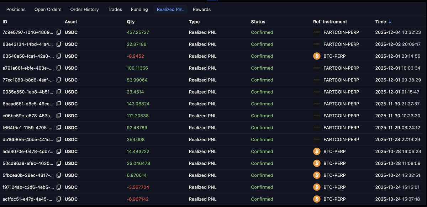Click the timestamp 2025-11-30 21:27:37
This screenshot has height=207, width=427.
coord(398,104)
